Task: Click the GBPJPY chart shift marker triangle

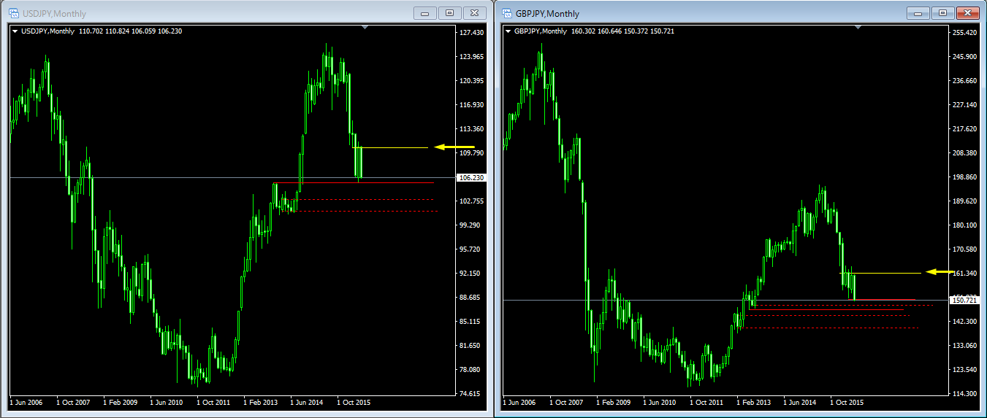Action: click(x=858, y=28)
